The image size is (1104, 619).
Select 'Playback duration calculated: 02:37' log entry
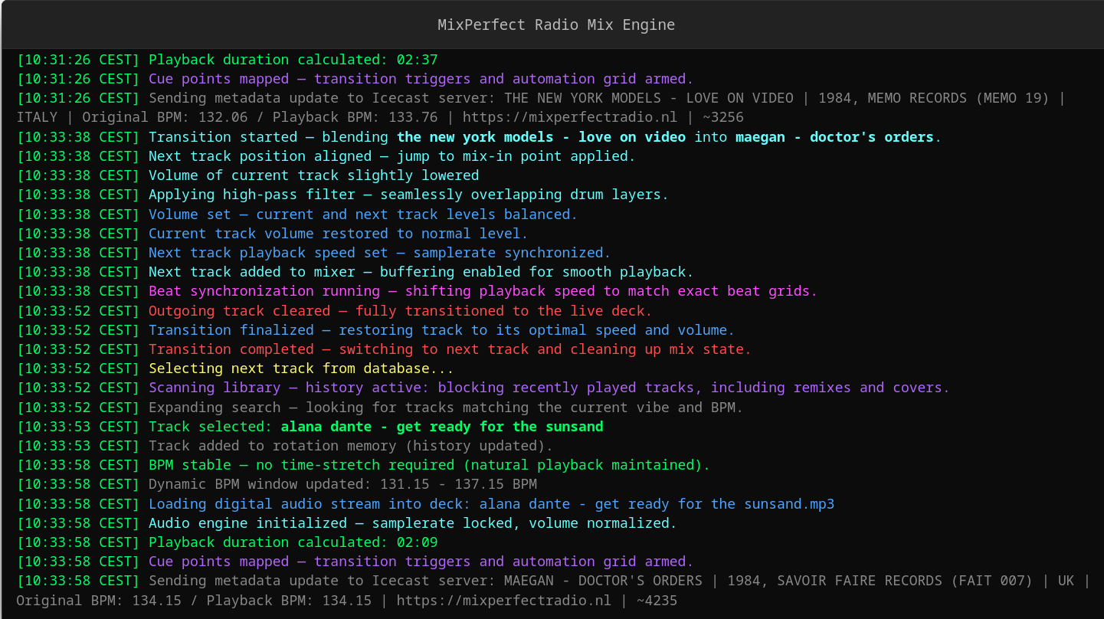[x=293, y=60]
